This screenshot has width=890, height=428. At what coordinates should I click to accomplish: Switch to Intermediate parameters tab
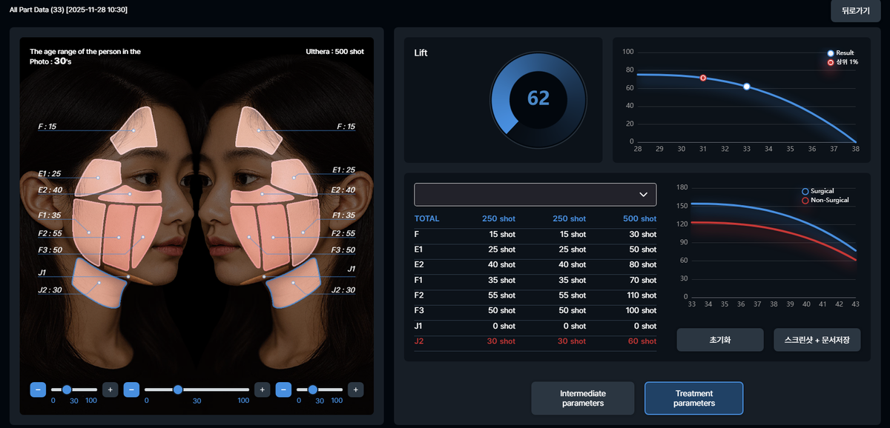[x=582, y=398]
